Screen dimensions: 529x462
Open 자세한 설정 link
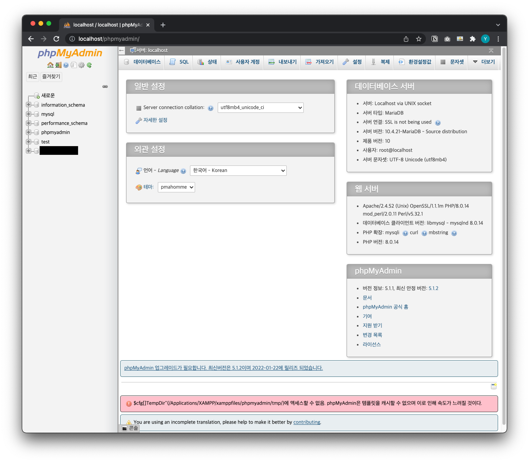point(155,120)
